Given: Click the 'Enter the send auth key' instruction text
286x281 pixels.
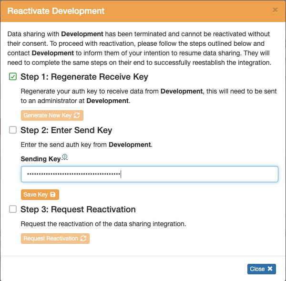Looking at the screenshot, I should [x=86, y=145].
